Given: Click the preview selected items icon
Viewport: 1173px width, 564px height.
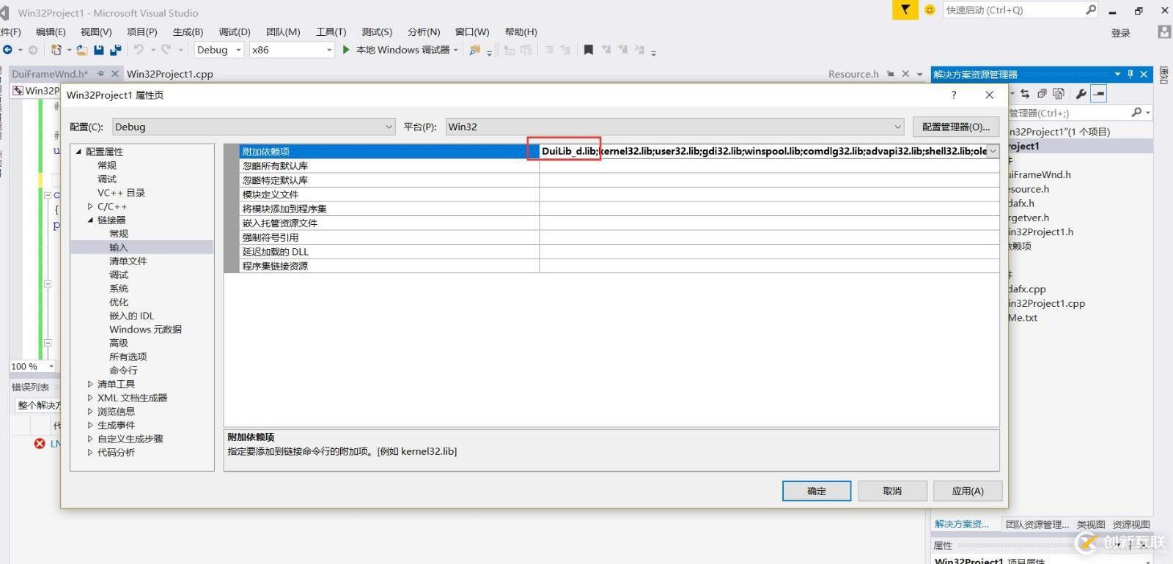Looking at the screenshot, I should tap(1098, 94).
